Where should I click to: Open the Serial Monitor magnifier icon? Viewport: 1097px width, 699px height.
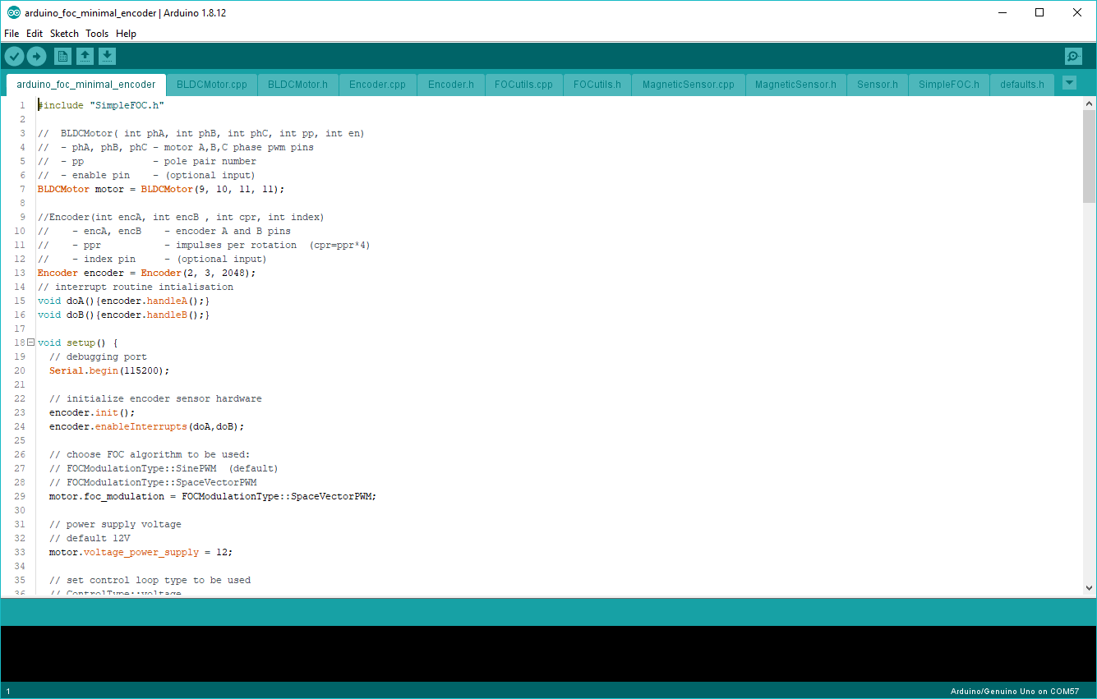pyautogui.click(x=1073, y=56)
